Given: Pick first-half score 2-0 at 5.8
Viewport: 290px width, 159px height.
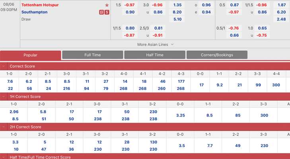Looking at the screenshot, I should (43, 112).
